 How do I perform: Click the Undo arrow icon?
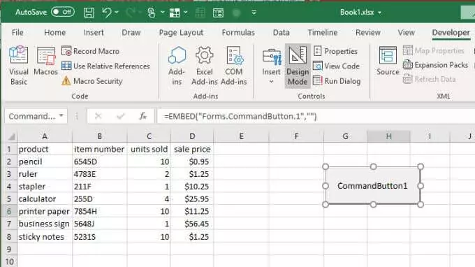pyautogui.click(x=107, y=13)
